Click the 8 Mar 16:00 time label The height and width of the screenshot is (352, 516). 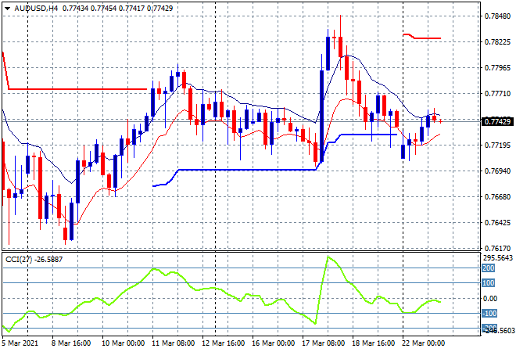point(72,343)
